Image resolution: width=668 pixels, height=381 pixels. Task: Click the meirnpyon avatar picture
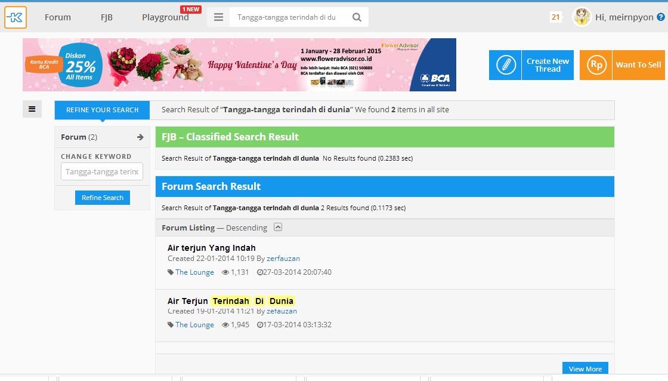pos(582,17)
